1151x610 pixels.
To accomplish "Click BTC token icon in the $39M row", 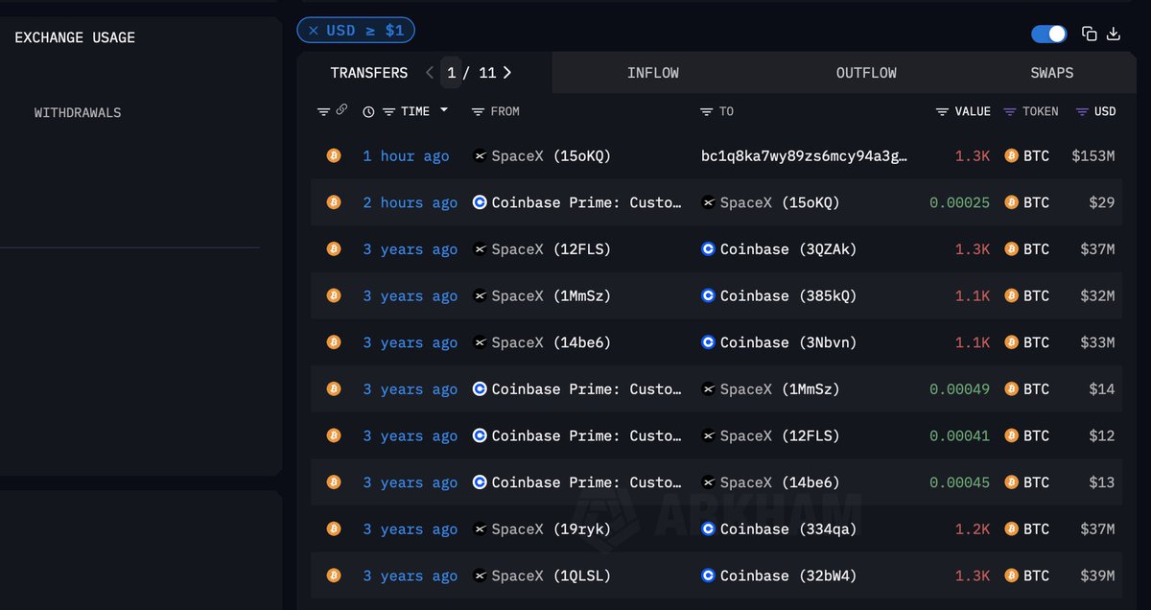I will (x=1011, y=575).
